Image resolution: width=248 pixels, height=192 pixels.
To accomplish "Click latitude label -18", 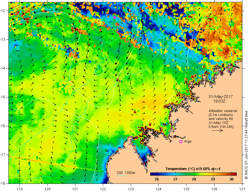I will (x=3, y=184).
